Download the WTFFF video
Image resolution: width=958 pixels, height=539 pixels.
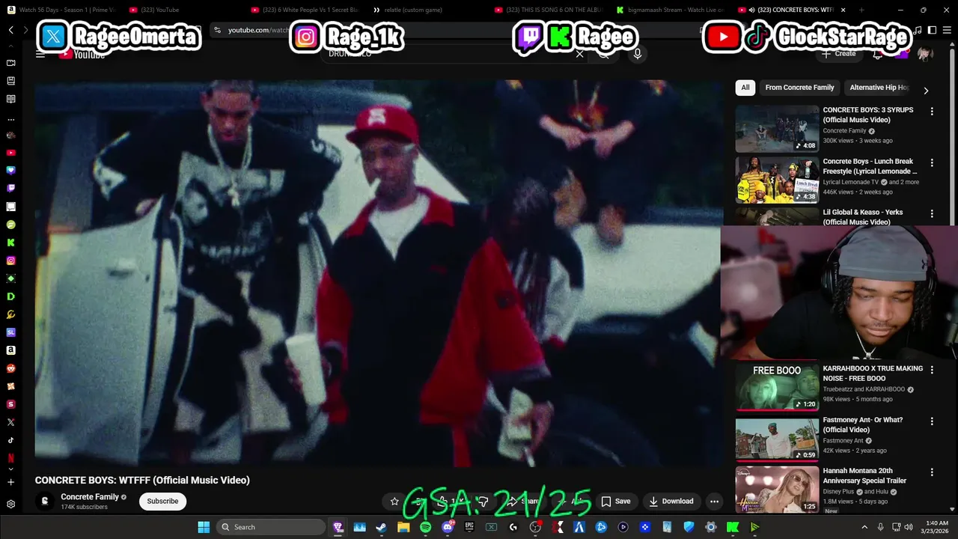[671, 502]
